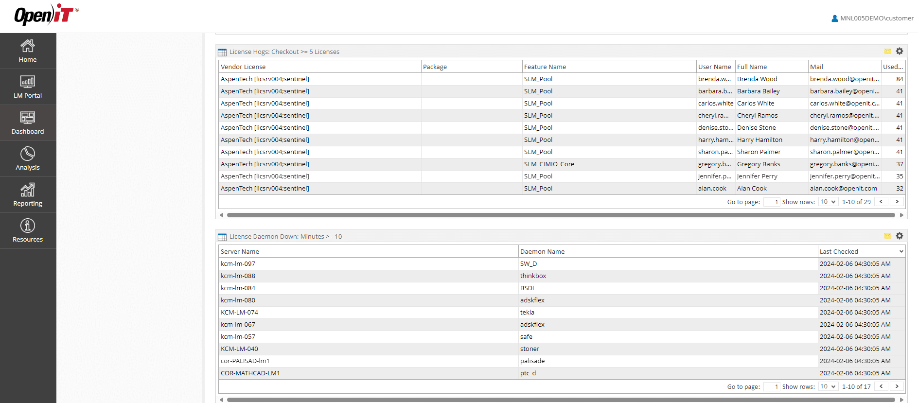Open Show rows dropdown in License Hogs
The image size is (918, 403).
[x=828, y=202]
